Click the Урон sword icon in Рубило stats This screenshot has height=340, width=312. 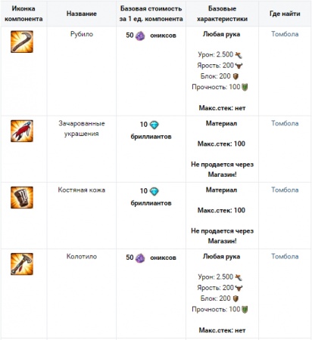(x=239, y=55)
